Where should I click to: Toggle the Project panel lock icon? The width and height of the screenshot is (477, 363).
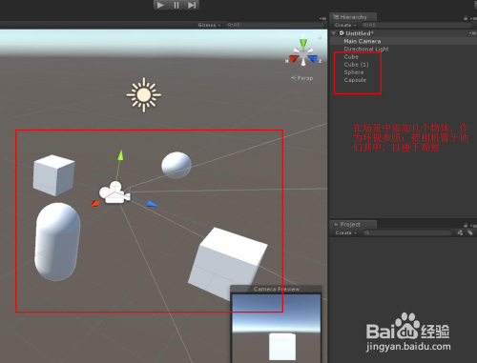coord(466,226)
